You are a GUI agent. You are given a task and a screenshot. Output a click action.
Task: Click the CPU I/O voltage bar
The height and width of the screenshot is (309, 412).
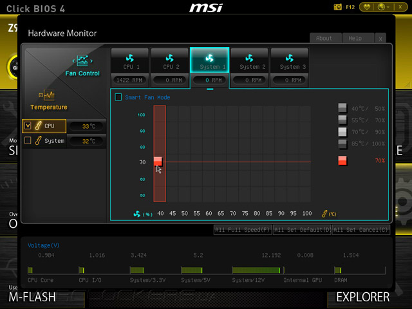coord(82,270)
